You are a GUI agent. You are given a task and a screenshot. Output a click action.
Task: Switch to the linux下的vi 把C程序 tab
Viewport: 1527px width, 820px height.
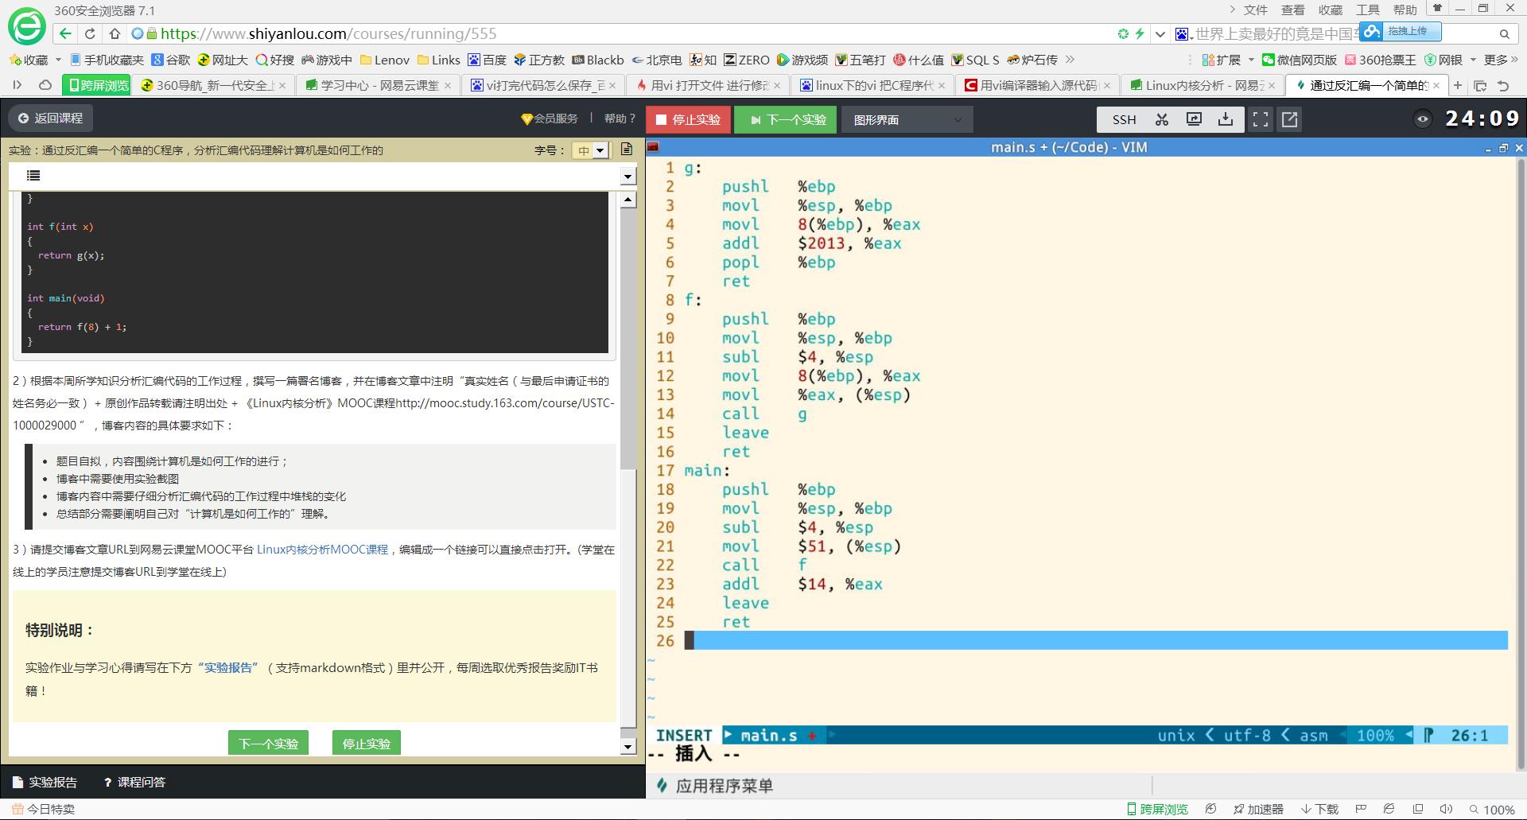[x=872, y=85]
